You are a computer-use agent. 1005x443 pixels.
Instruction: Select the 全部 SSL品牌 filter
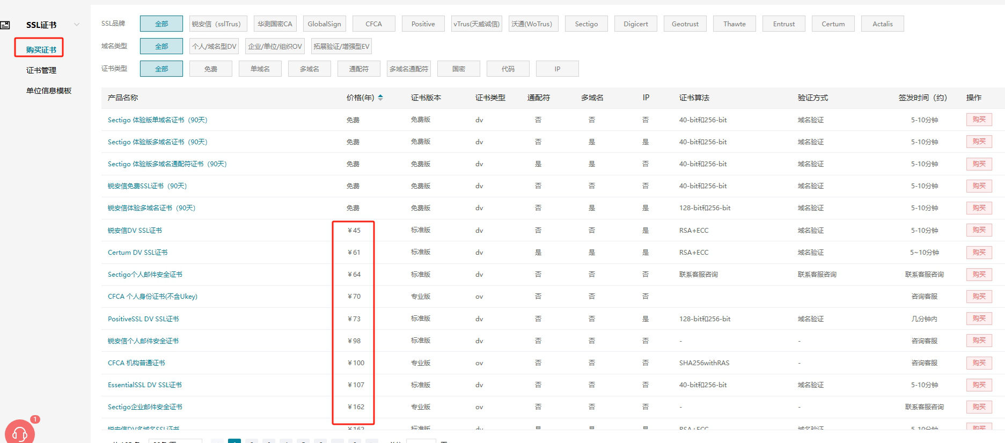[162, 24]
